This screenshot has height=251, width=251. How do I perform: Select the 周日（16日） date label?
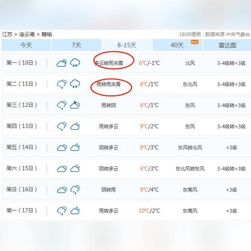[21, 189]
